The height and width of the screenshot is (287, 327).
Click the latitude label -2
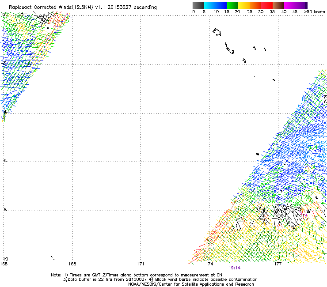point(4,63)
